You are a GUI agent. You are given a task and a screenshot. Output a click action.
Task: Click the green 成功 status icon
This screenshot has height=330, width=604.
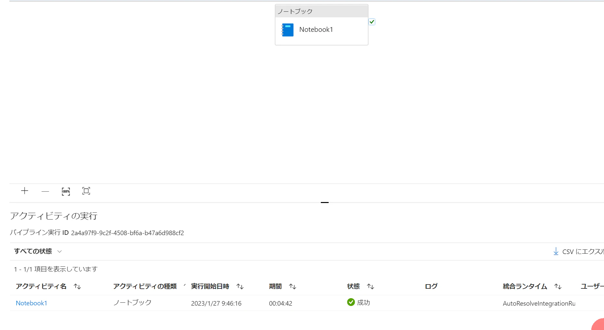[x=351, y=302]
